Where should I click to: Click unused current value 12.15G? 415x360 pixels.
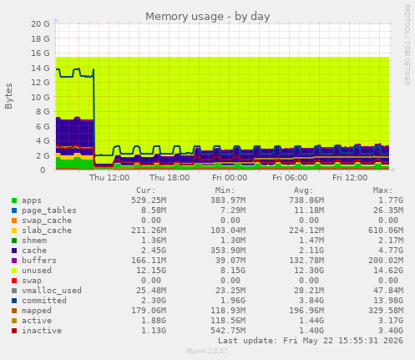151,271
